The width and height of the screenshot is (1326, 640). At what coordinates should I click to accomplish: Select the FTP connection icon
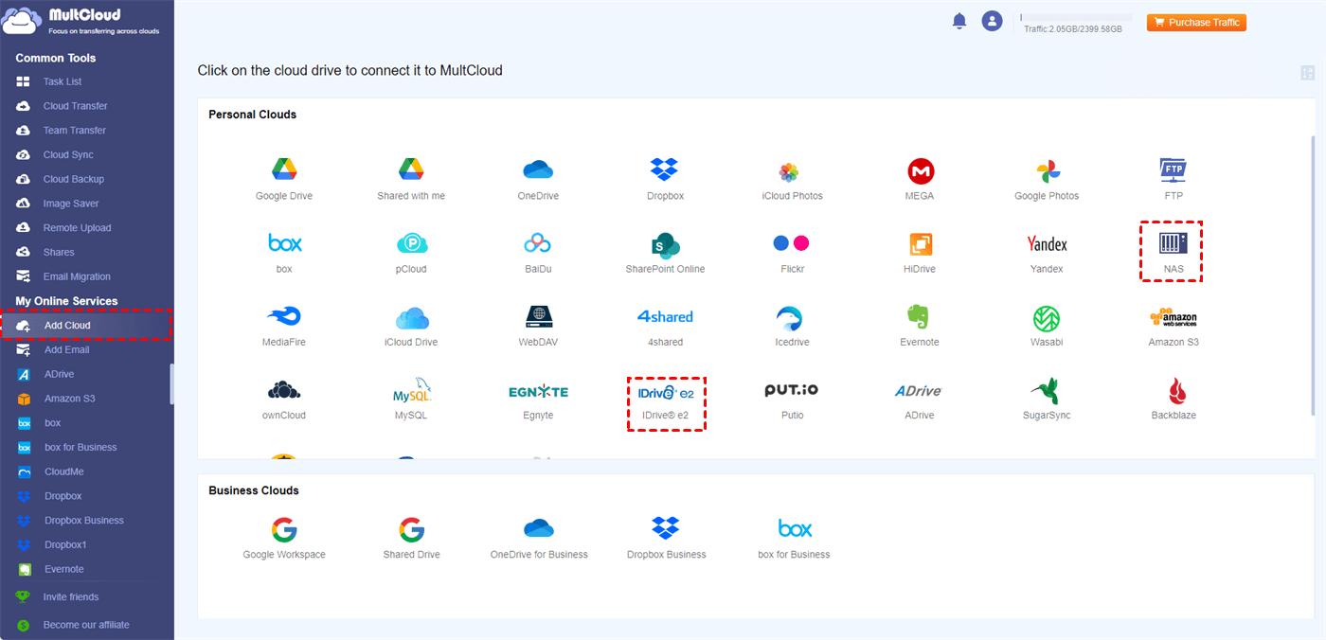[x=1174, y=170]
